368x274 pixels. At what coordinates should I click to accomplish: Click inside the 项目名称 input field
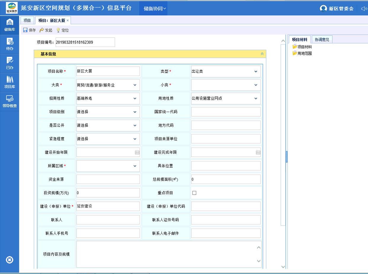[108, 71]
